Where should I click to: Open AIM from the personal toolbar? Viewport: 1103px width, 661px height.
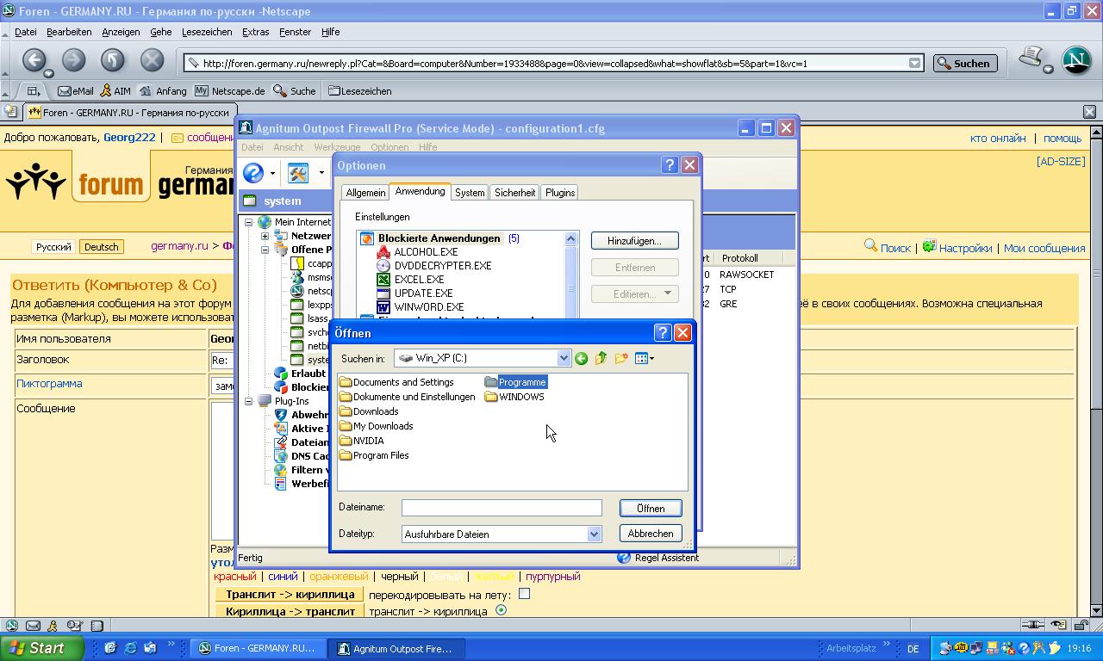115,90
